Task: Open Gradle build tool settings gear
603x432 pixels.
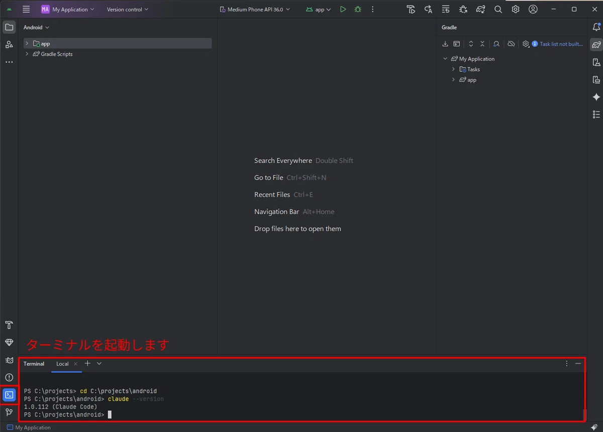Action: coord(526,44)
